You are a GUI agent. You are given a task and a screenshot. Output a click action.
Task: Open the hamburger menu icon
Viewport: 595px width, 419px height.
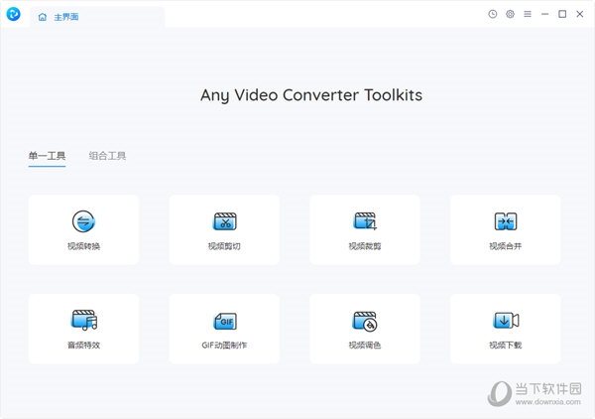pos(528,14)
